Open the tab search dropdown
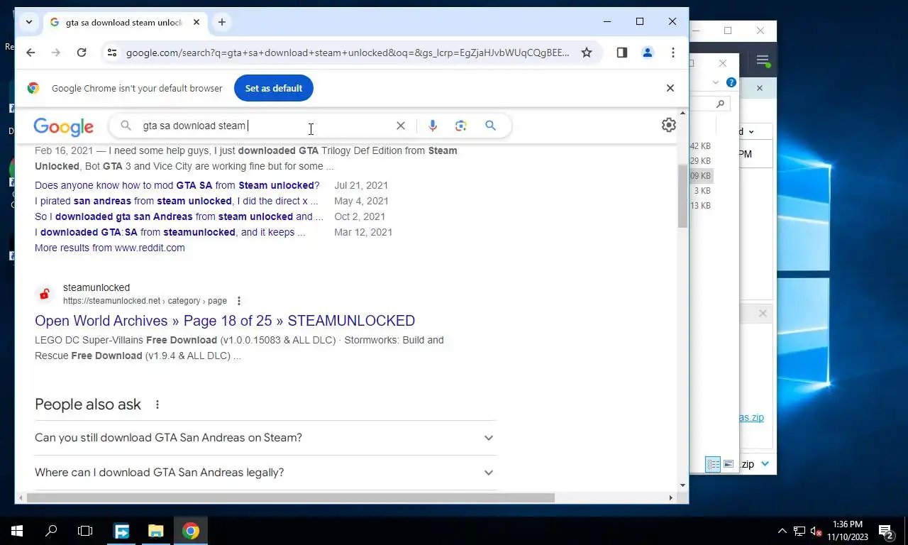This screenshot has height=545, width=908. click(29, 22)
